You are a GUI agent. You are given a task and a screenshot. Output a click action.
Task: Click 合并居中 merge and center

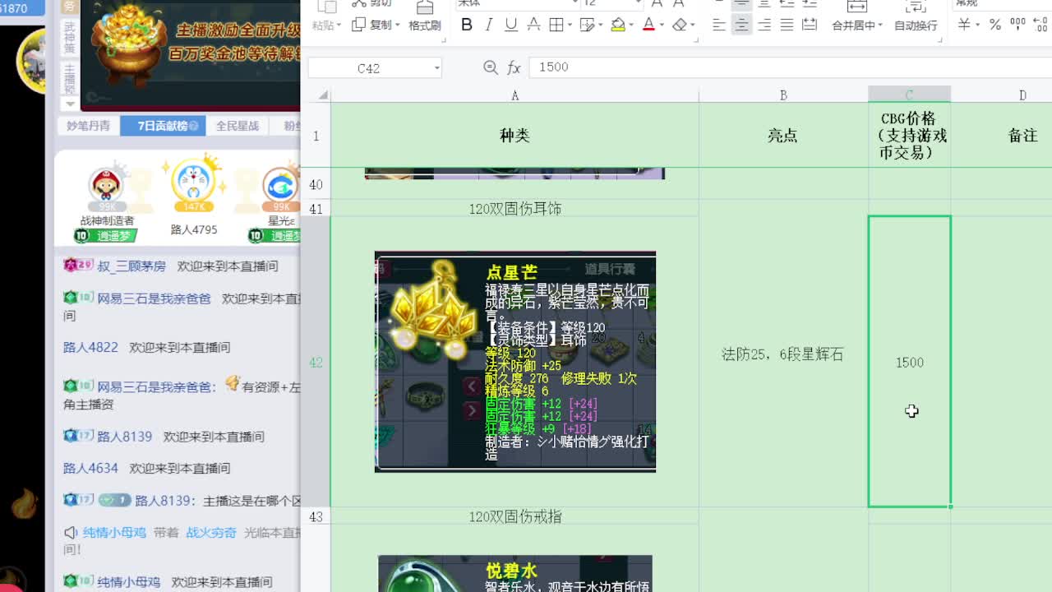pyautogui.click(x=857, y=16)
